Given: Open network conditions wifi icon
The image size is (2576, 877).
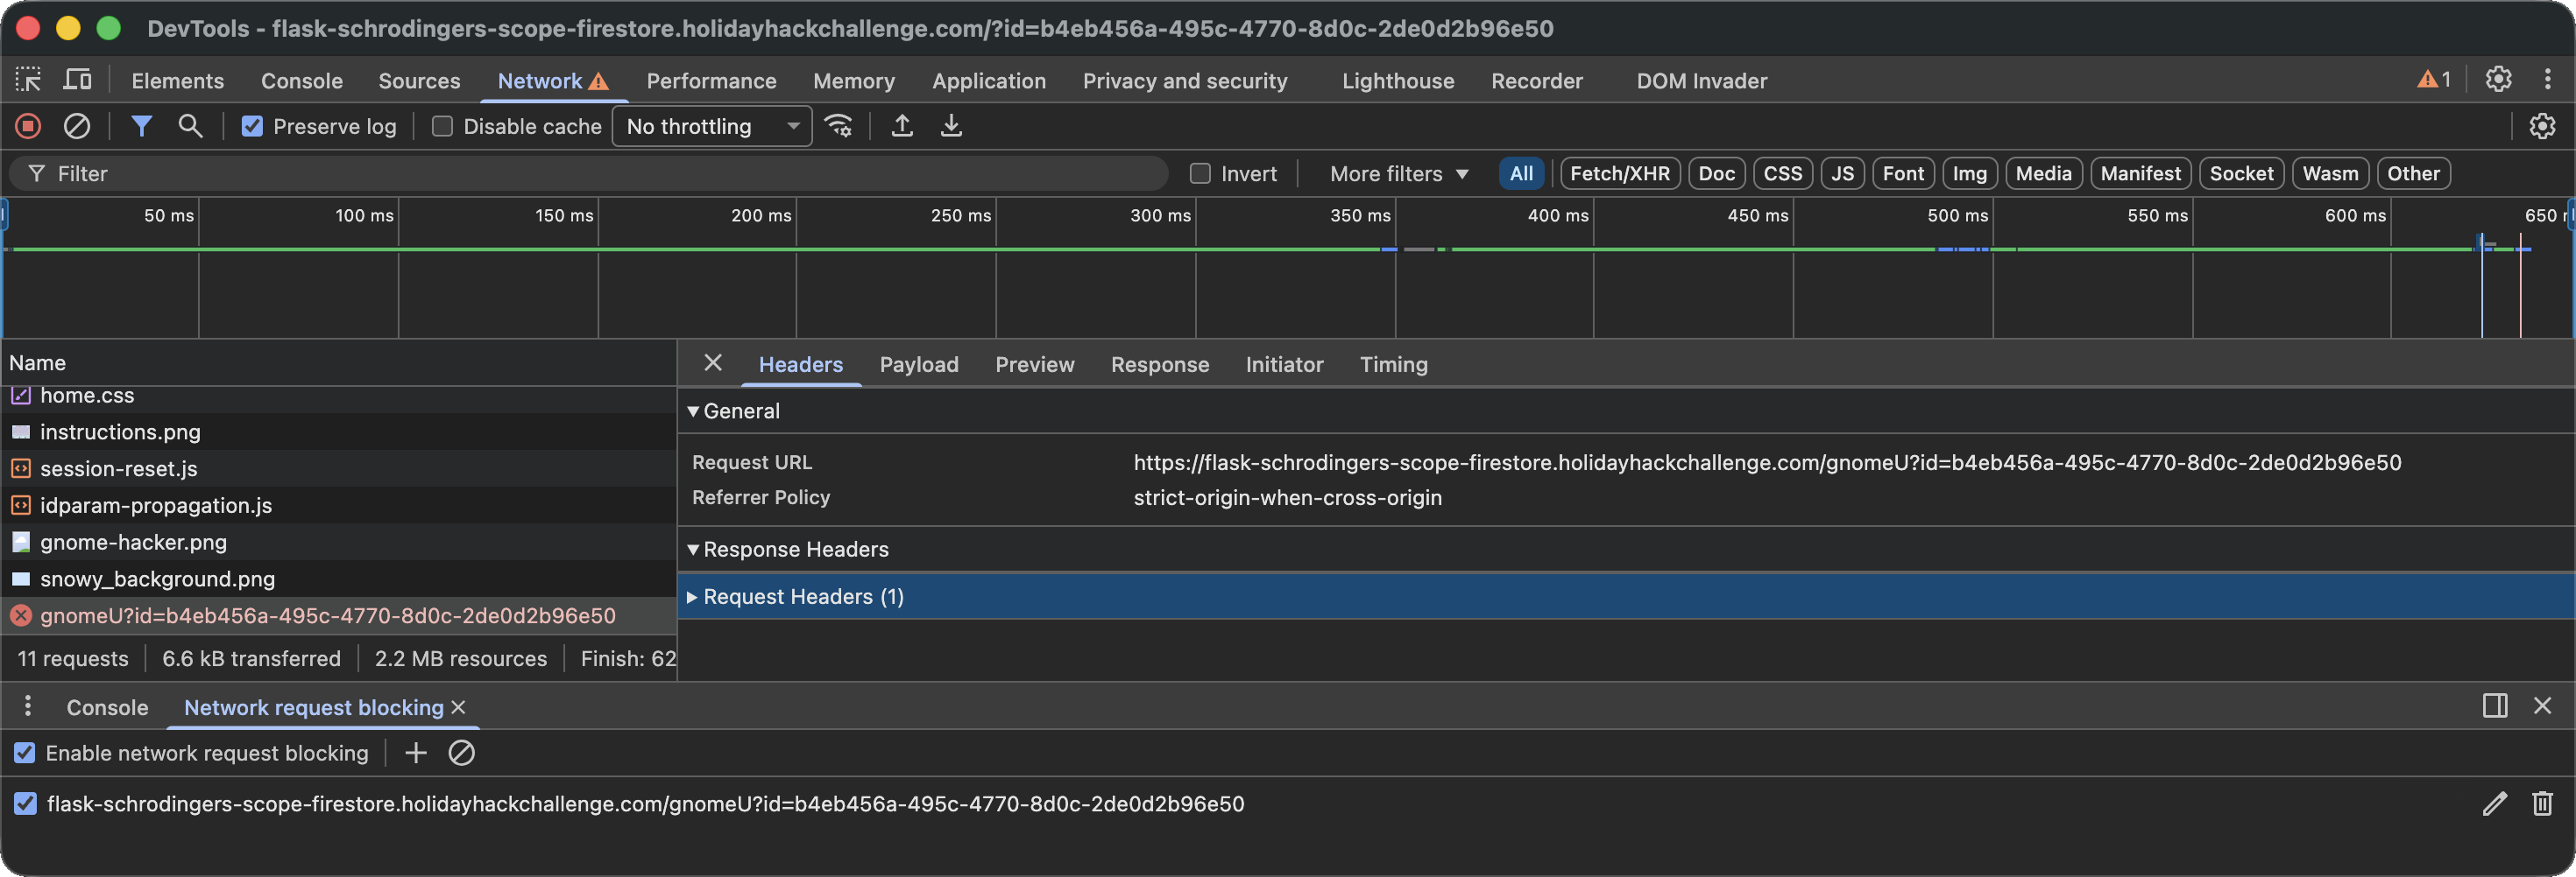Looking at the screenshot, I should point(838,126).
